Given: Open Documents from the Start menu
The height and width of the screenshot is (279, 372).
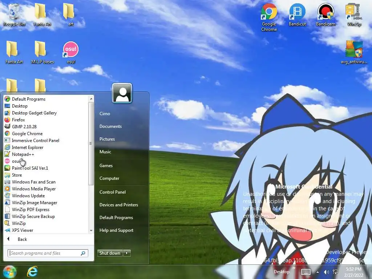Looking at the screenshot, I should 110,126.
